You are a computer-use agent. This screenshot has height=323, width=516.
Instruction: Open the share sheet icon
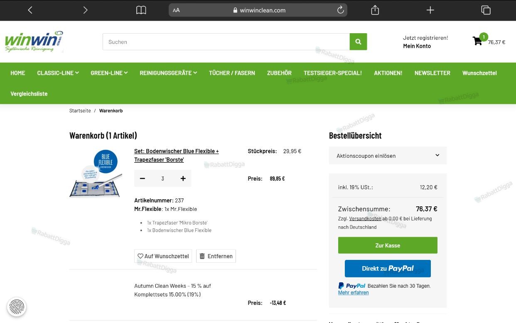(375, 10)
